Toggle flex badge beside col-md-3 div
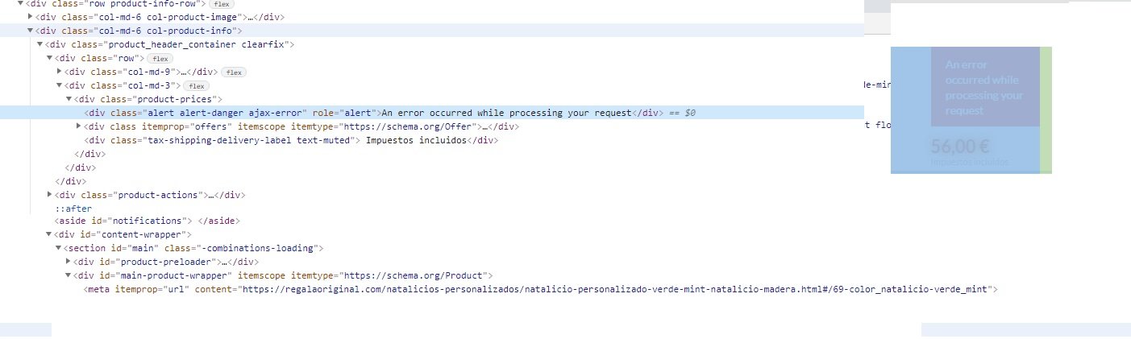Viewport: 1131px width, 339px height. tap(195, 85)
